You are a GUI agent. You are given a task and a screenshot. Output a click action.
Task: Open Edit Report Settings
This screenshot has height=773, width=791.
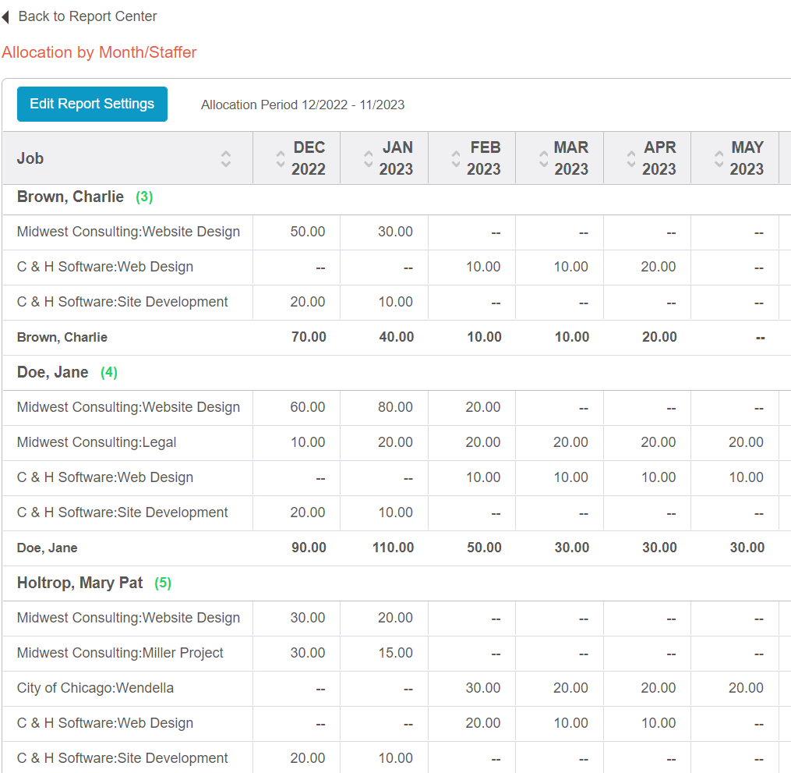tap(92, 104)
